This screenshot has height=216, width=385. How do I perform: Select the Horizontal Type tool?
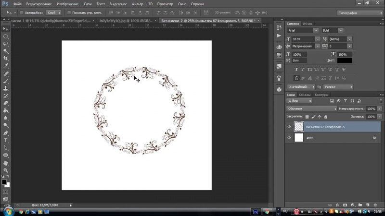click(6, 140)
